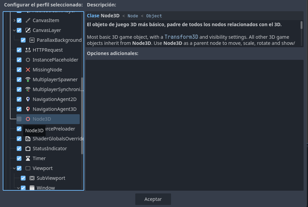308x207 pixels.
Task: Click the StatusIndicator icon
Action: click(28, 149)
